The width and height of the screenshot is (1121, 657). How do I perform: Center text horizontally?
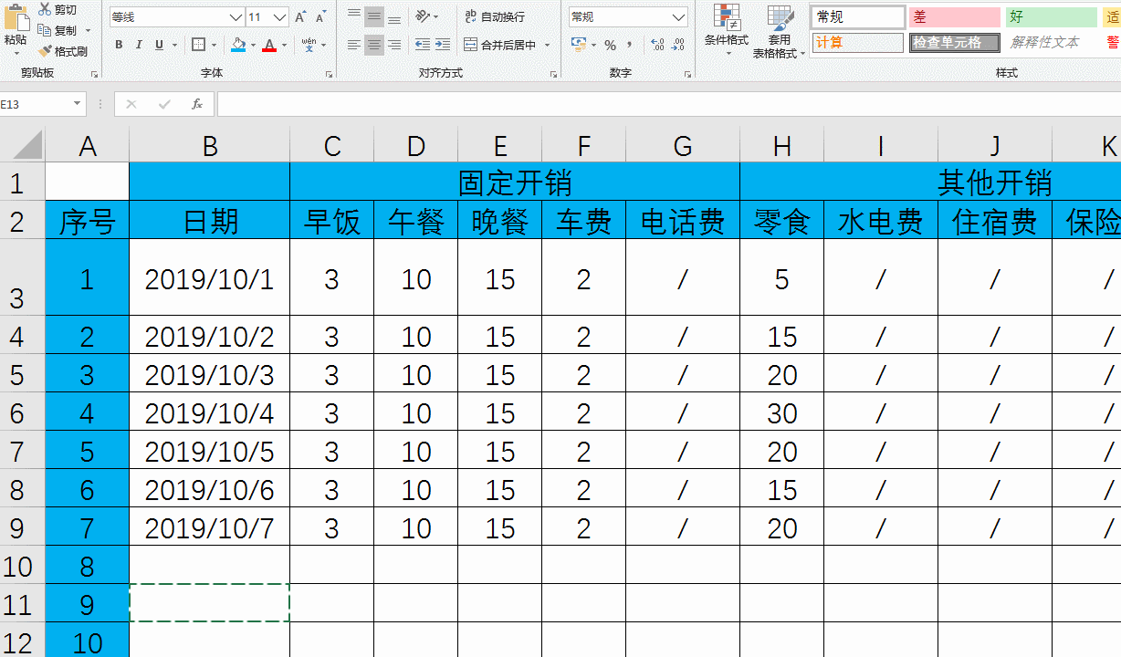coord(374,45)
